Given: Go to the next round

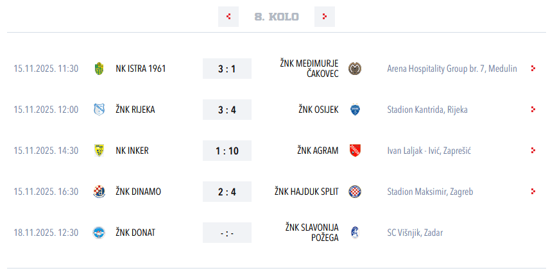Looking at the screenshot, I should (325, 17).
